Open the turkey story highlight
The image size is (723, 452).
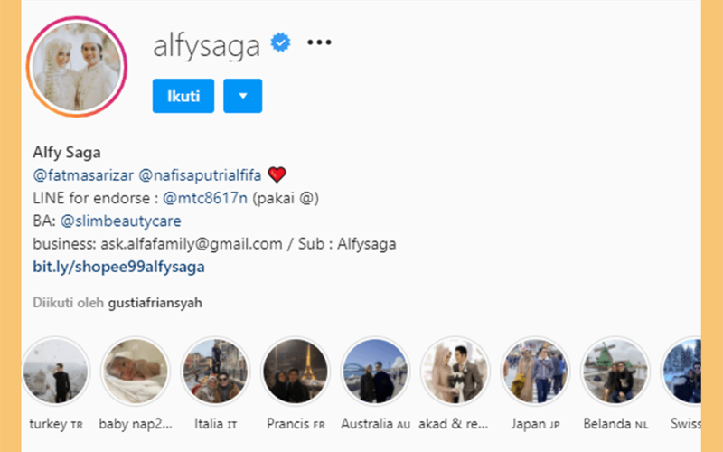tap(56, 371)
